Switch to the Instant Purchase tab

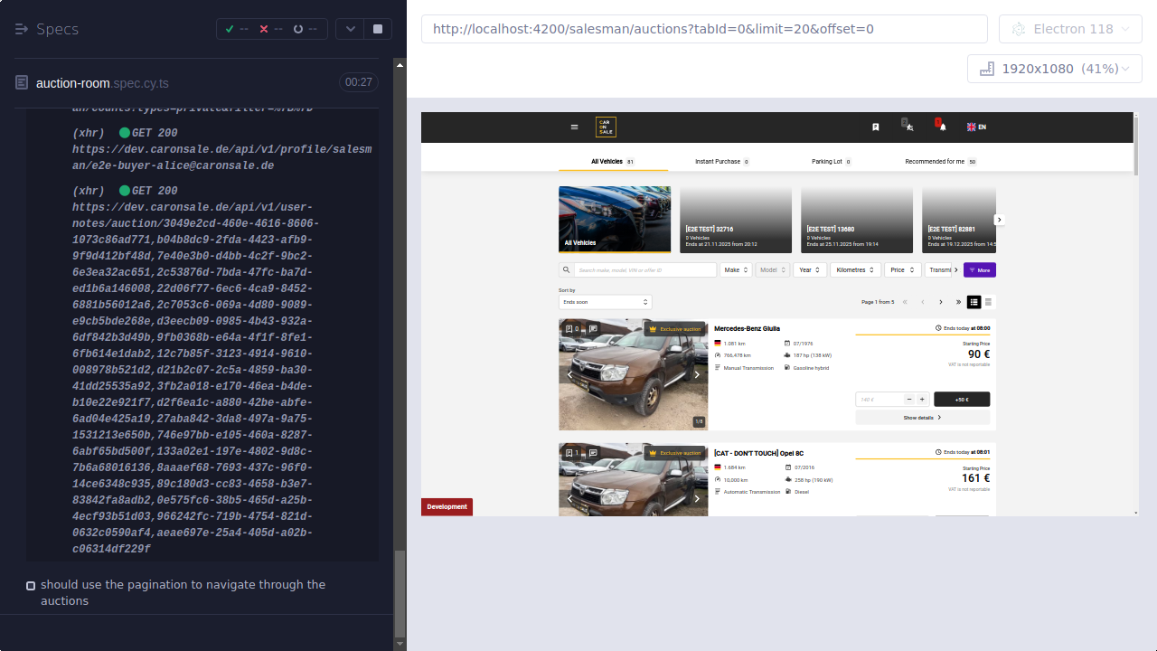click(720, 161)
